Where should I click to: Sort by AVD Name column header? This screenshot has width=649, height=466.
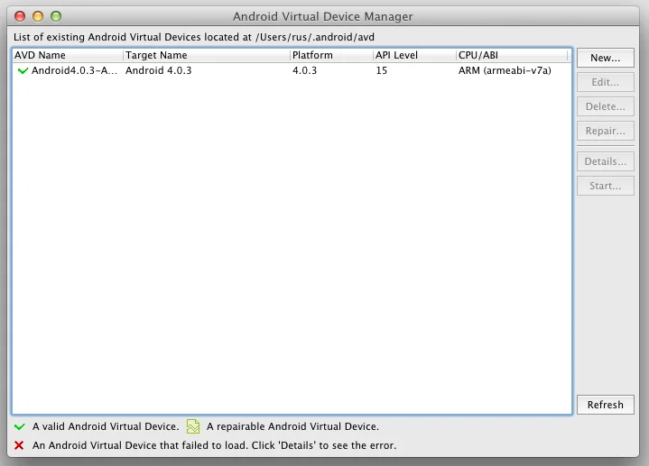[67, 55]
